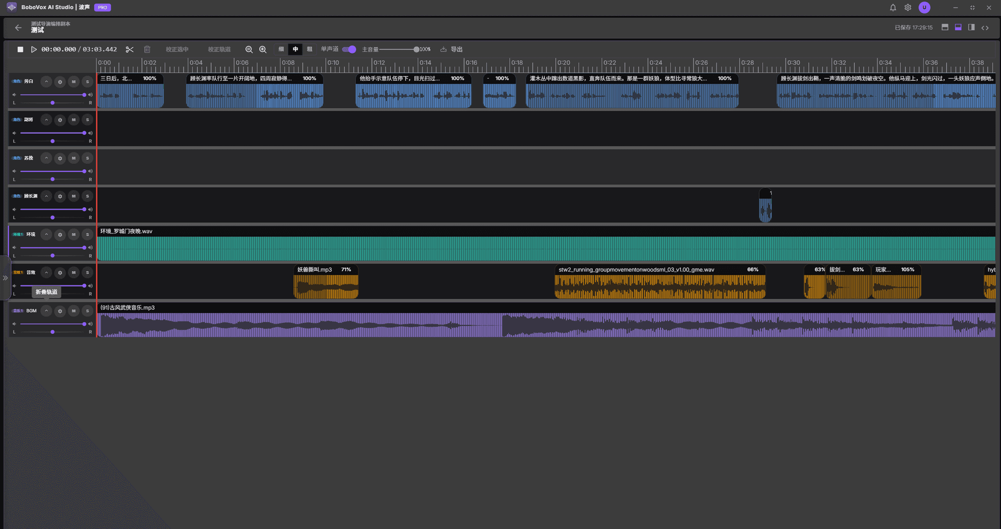Mute the 环境 track with its M button

tap(74, 234)
